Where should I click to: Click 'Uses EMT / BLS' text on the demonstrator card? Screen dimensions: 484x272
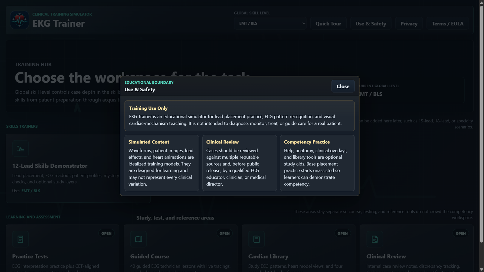tap(26, 191)
